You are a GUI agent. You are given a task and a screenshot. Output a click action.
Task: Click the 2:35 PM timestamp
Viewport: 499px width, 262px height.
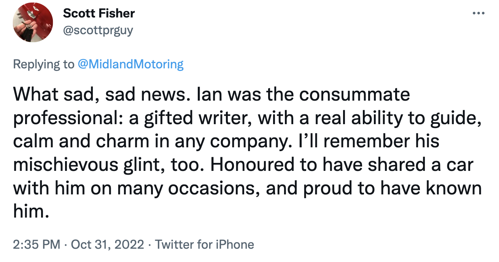37,244
